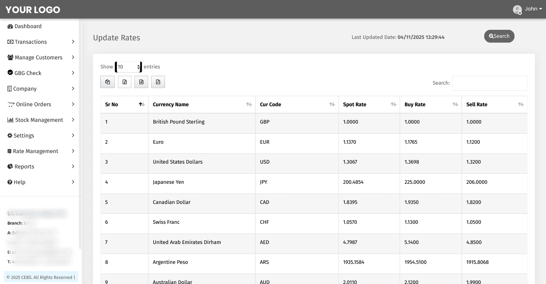This screenshot has width=546, height=284.
Task: Toggle sorting on the Currency Name column
Action: point(249,105)
